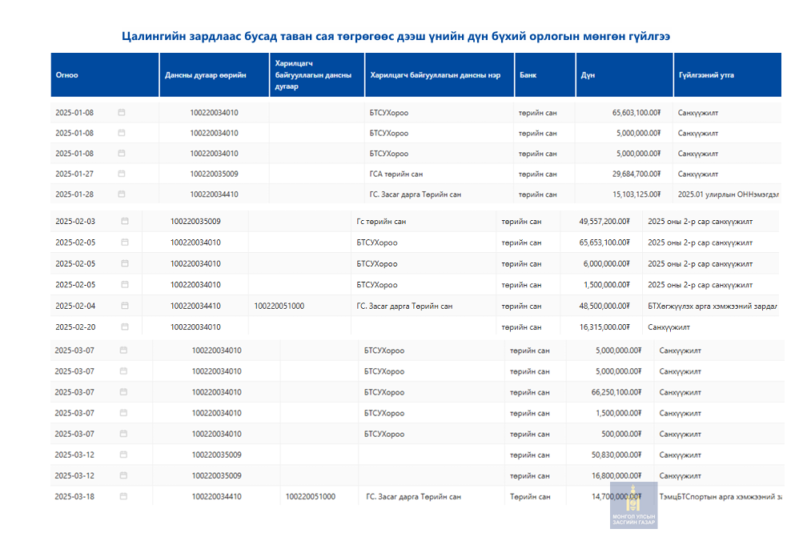Select the Банк column header
This screenshot has width=807, height=549.
[x=528, y=75]
